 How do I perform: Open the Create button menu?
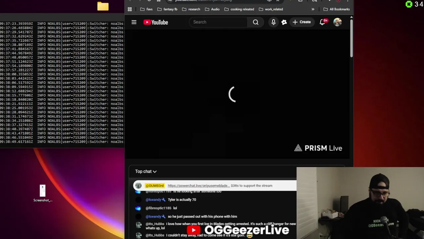302,22
